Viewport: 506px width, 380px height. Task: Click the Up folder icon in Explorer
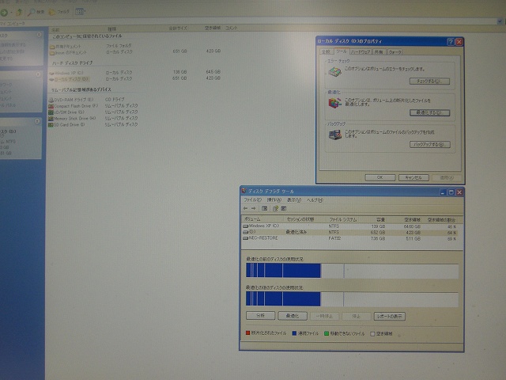click(x=19, y=13)
